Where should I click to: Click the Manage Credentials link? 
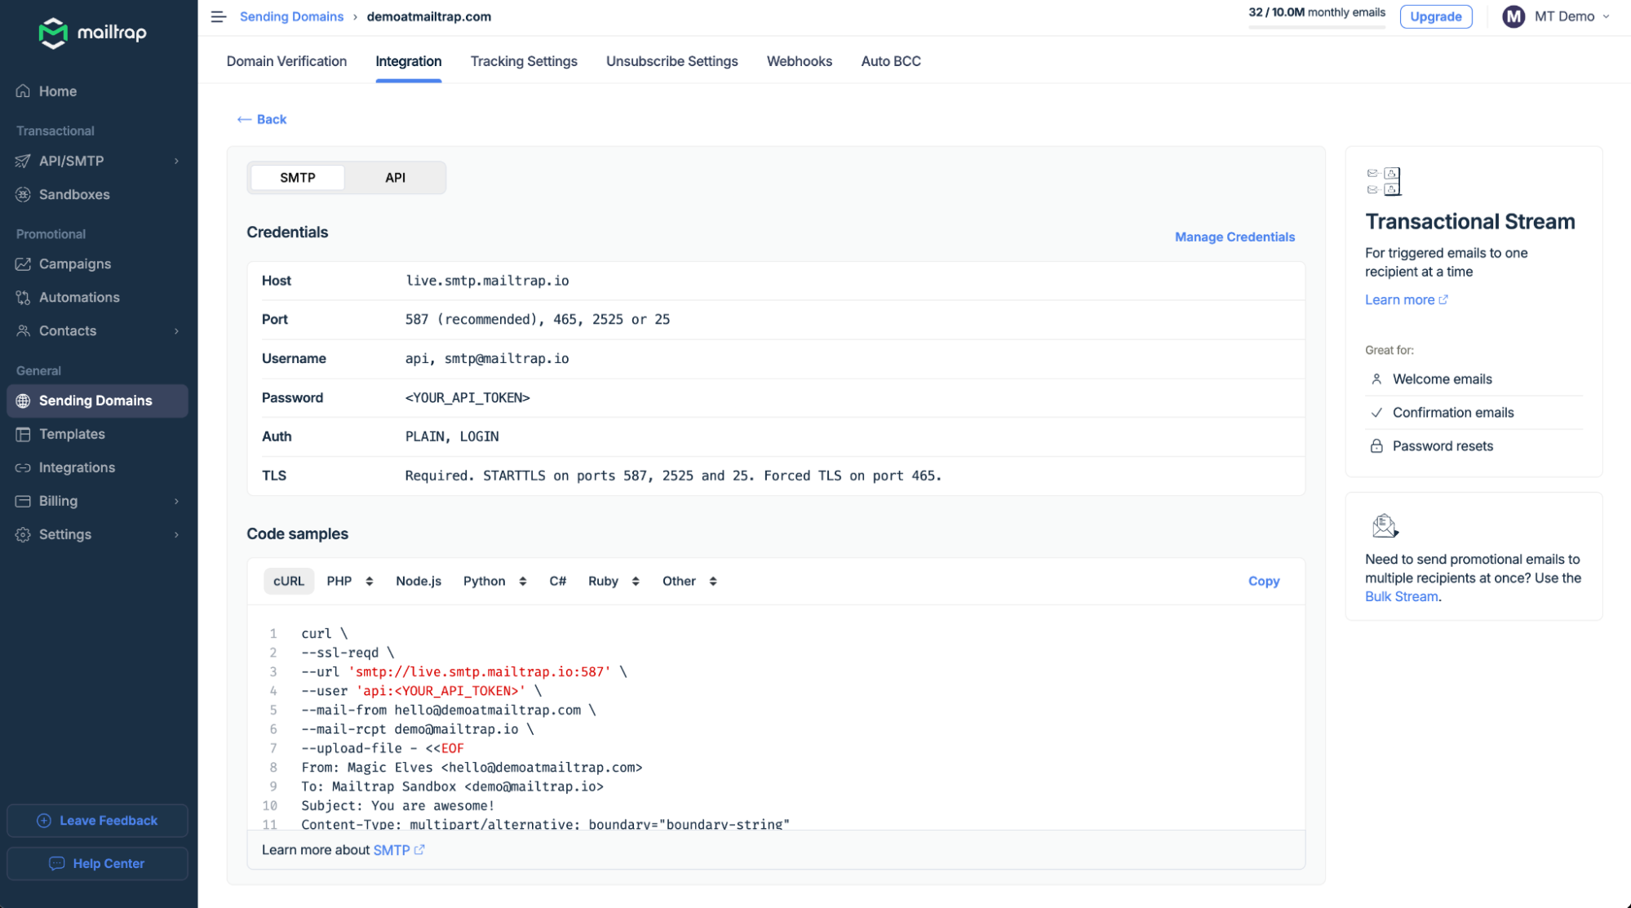[x=1234, y=237]
